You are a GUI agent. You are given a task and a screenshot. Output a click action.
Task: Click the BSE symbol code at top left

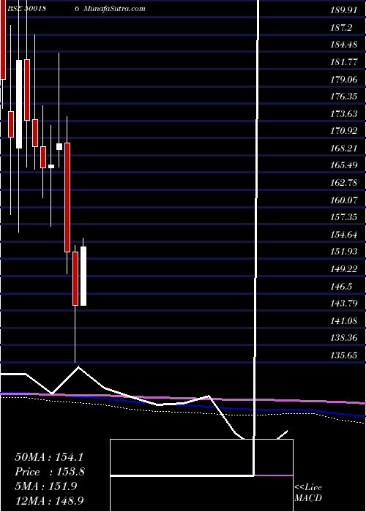tap(26, 9)
